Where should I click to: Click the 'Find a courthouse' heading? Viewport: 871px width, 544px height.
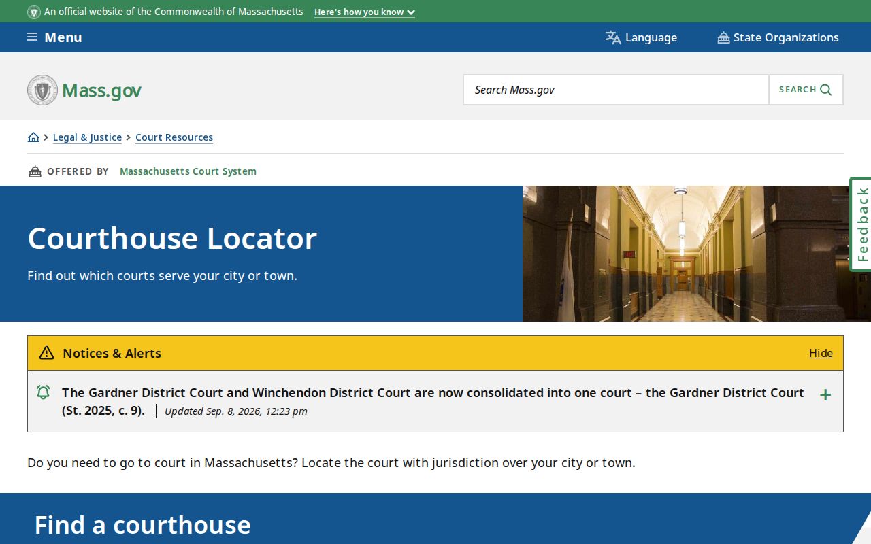(143, 525)
